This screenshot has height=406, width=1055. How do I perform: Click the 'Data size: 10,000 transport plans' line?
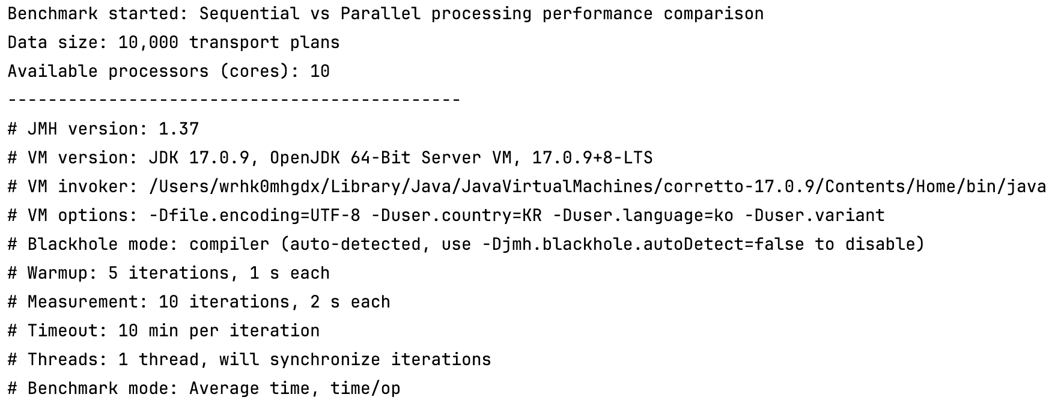click(x=174, y=43)
